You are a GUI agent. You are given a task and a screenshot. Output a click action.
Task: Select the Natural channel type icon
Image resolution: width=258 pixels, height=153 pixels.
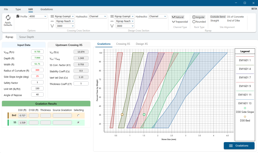click(x=173, y=17)
